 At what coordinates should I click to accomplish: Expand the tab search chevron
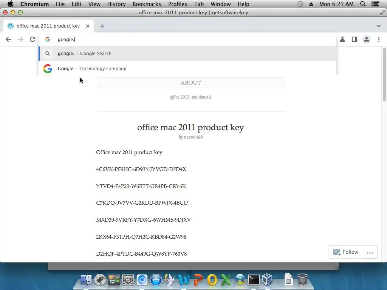click(379, 26)
